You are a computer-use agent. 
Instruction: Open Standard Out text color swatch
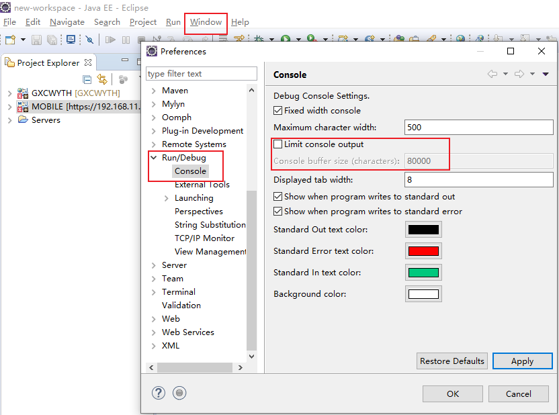click(423, 230)
